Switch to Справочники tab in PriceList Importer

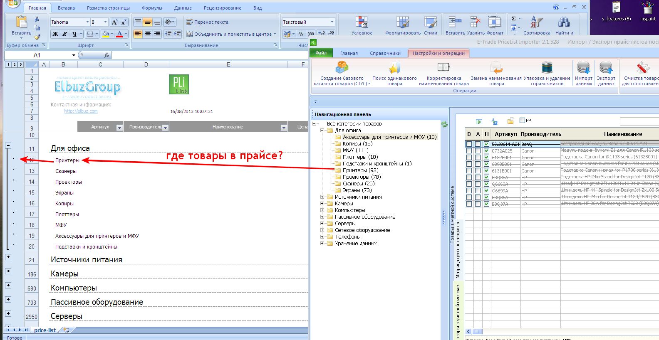click(x=385, y=53)
